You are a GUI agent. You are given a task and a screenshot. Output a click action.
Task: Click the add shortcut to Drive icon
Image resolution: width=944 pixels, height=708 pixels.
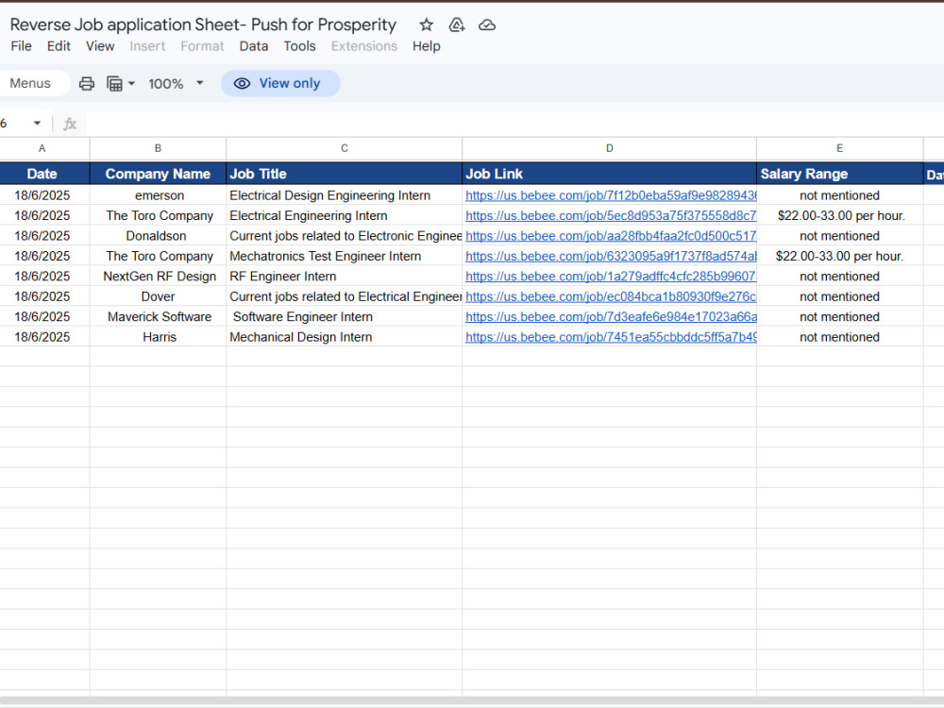[457, 25]
